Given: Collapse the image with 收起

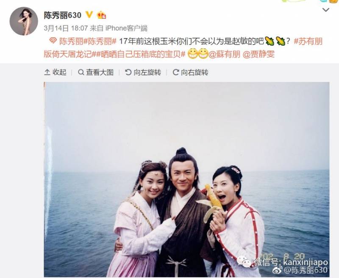Looking at the screenshot, I should 55,72.
